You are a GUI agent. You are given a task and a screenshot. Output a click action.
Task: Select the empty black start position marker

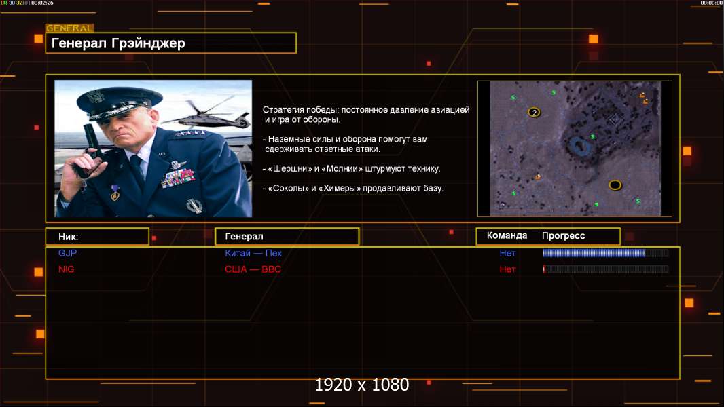click(x=615, y=185)
